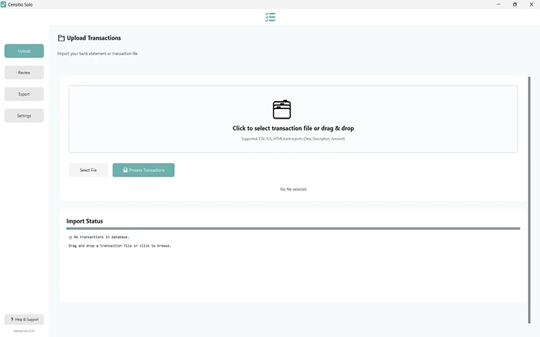This screenshot has width=540, height=337.
Task: Click 'Import your bank statement' subtitle
Action: click(97, 54)
